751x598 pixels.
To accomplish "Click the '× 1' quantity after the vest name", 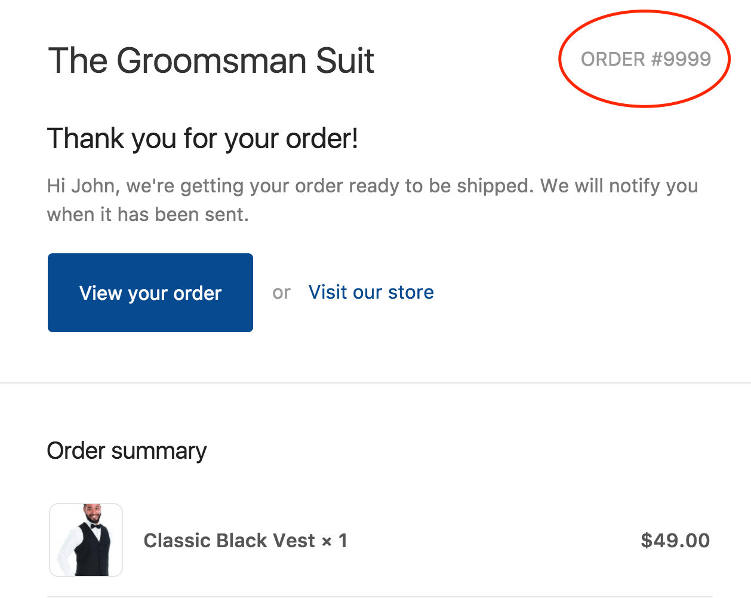I will (x=334, y=541).
